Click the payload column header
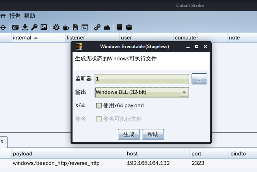This screenshot has width=257, height=172. coord(68,153)
